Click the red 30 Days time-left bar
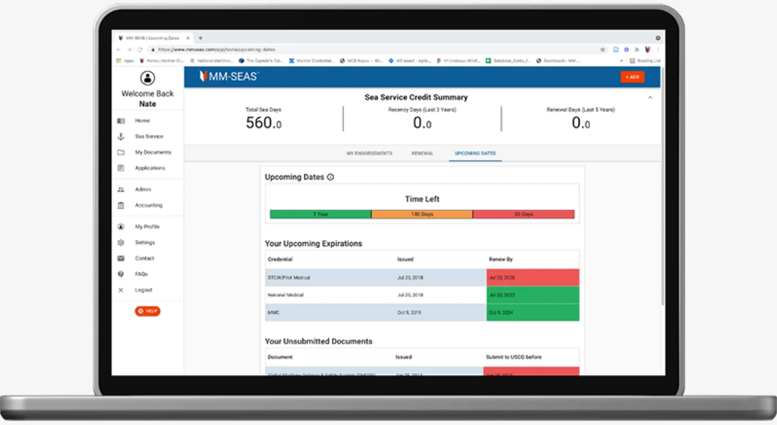777x425 pixels. coord(524,214)
